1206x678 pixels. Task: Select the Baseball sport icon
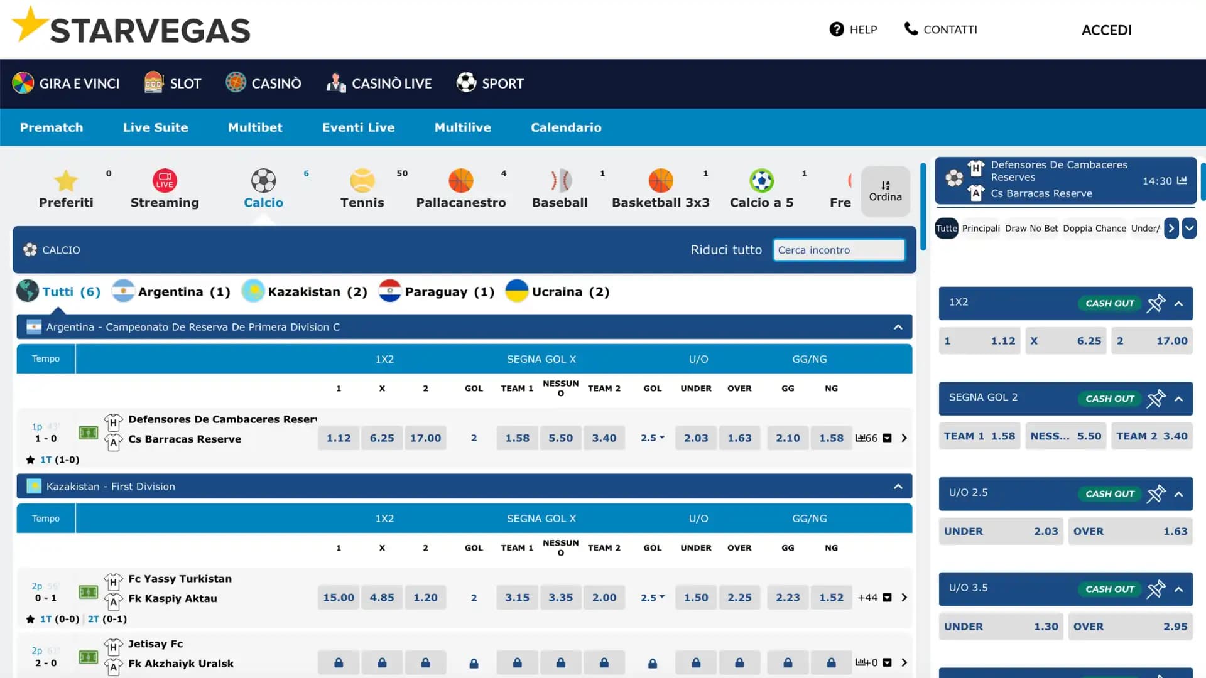(561, 180)
